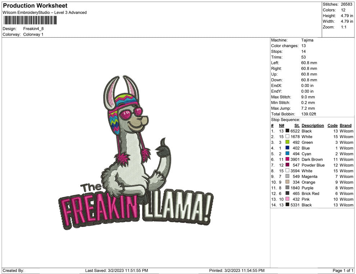Screen dimensions: 356x274
Task: Click the llama embroidery design preview
Action: [x=135, y=152]
